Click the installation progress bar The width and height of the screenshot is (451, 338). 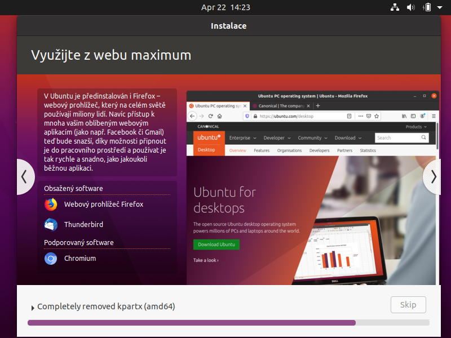point(228,323)
